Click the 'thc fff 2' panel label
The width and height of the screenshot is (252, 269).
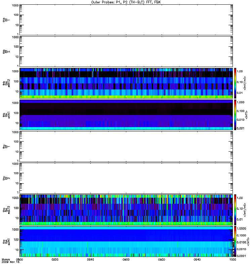pyautogui.click(x=6, y=178)
